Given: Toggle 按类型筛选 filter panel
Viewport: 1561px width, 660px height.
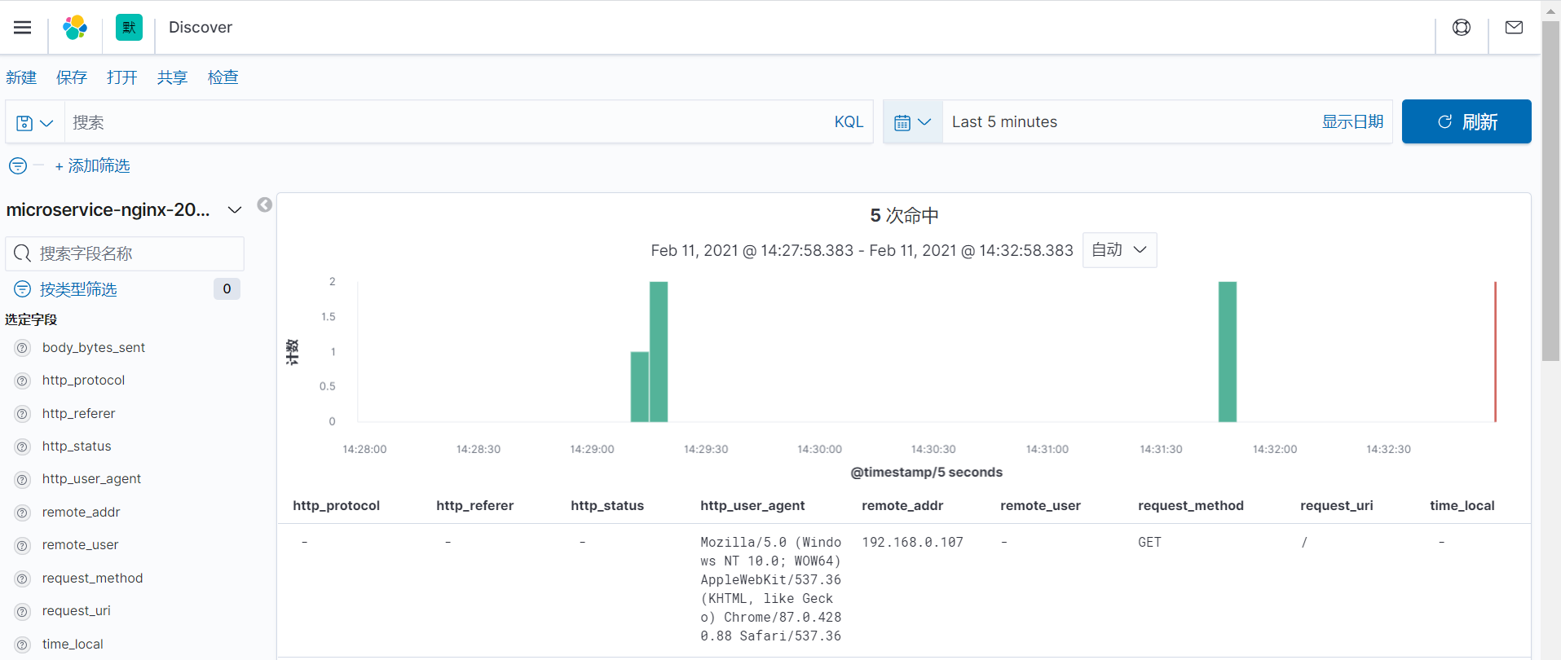Looking at the screenshot, I should click(x=78, y=289).
